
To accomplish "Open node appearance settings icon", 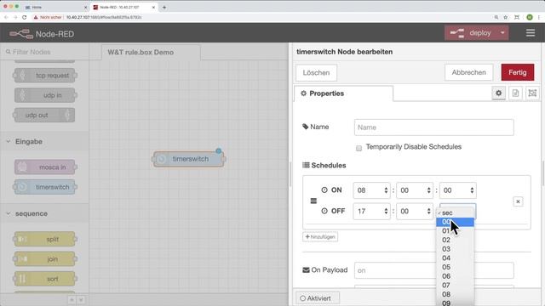I will tap(531, 93).
